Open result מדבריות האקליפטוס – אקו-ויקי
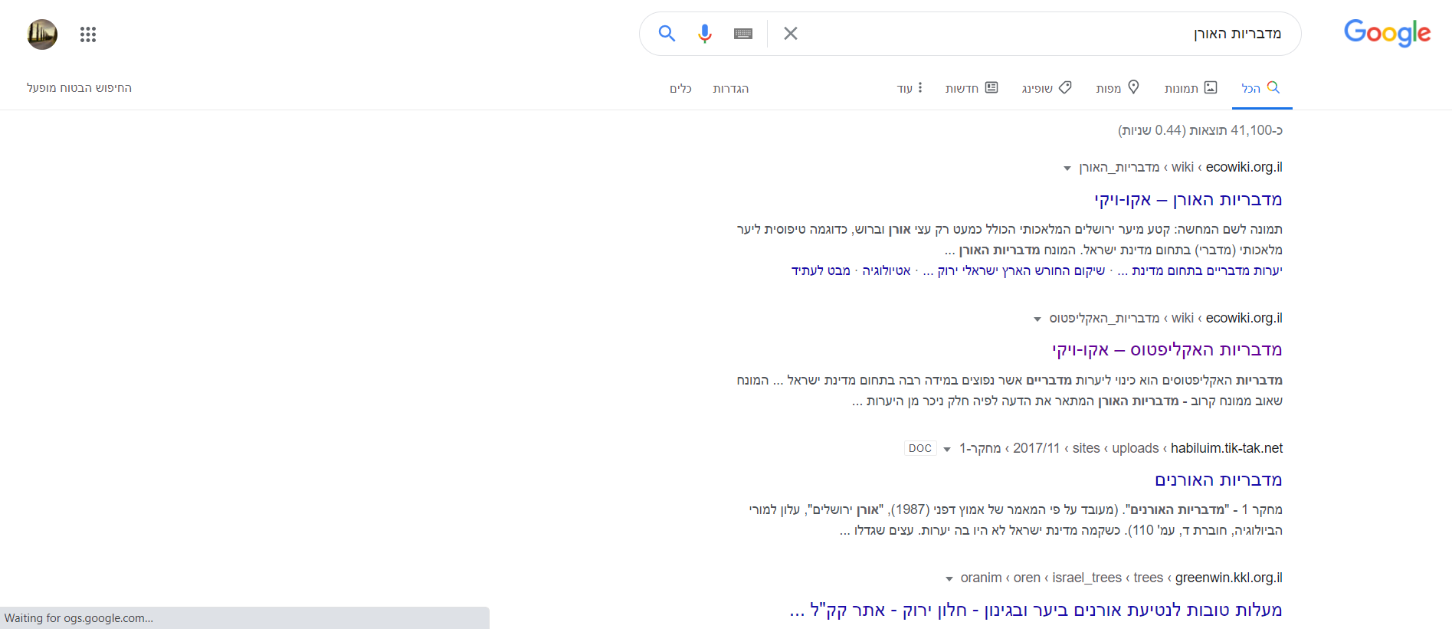This screenshot has height=632, width=1452. click(1168, 350)
